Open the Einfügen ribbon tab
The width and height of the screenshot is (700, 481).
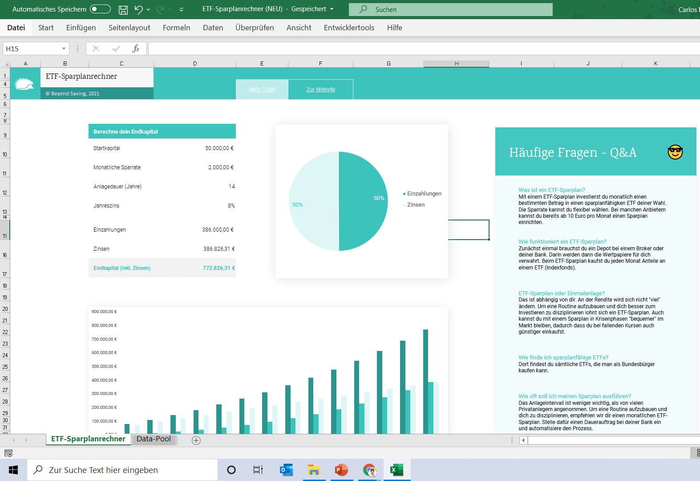click(x=81, y=28)
